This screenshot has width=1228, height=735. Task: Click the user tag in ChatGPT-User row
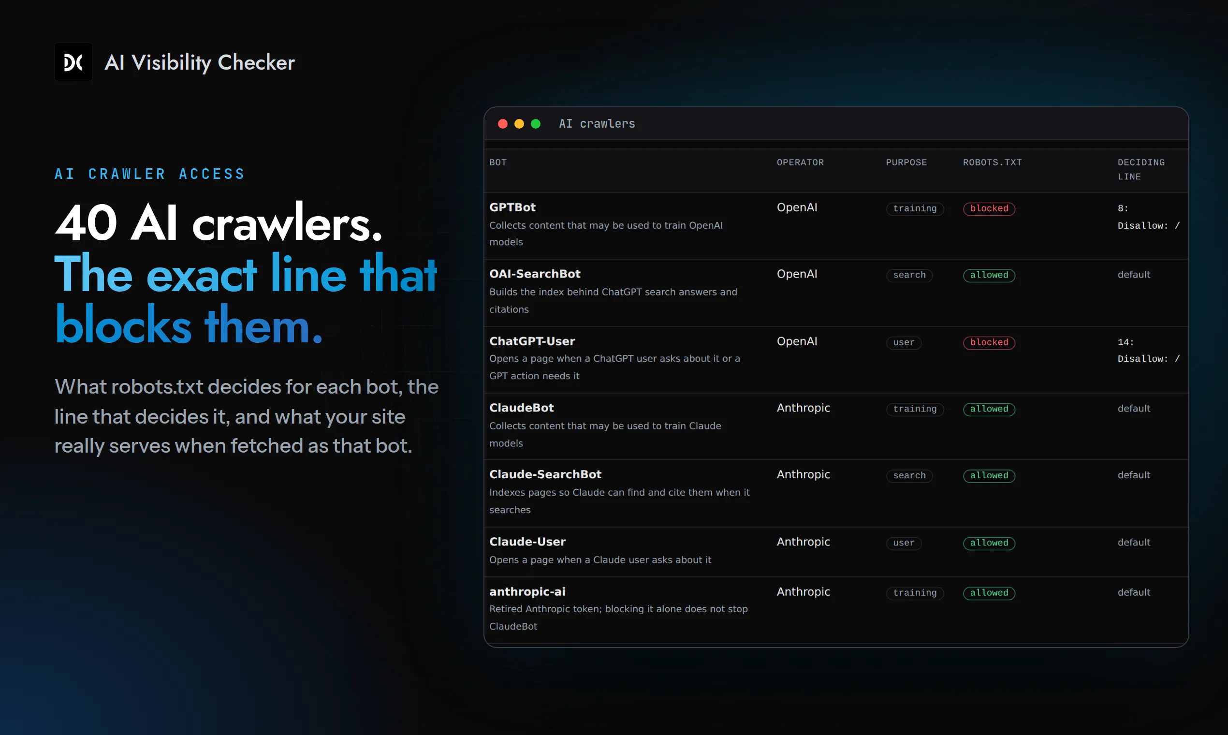904,342
